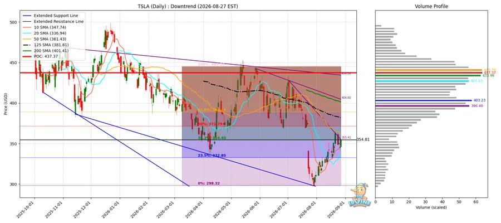Click the 'Volume Profile' panel title

coord(431,6)
